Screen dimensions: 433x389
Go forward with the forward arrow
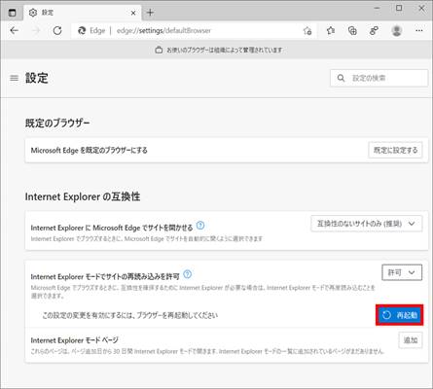pos(36,30)
